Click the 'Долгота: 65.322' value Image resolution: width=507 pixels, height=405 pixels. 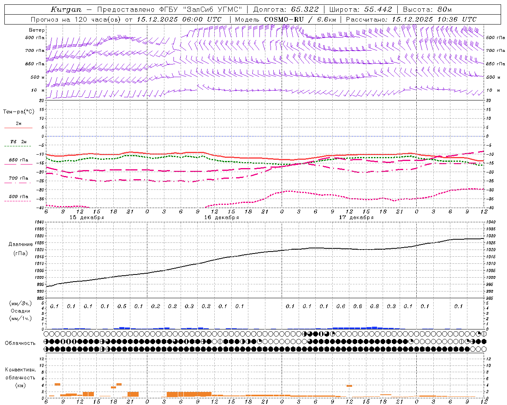click(x=286, y=9)
